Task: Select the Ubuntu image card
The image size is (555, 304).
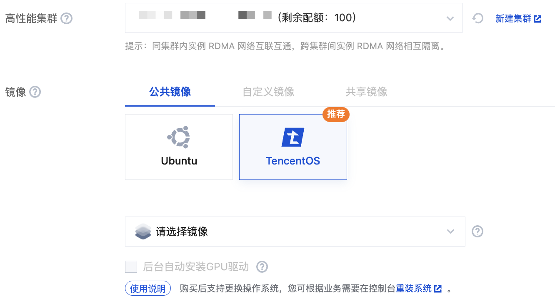Action: coord(179,147)
